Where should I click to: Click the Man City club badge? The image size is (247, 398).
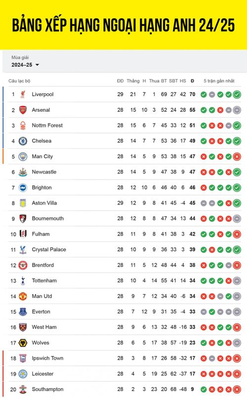[23, 157]
